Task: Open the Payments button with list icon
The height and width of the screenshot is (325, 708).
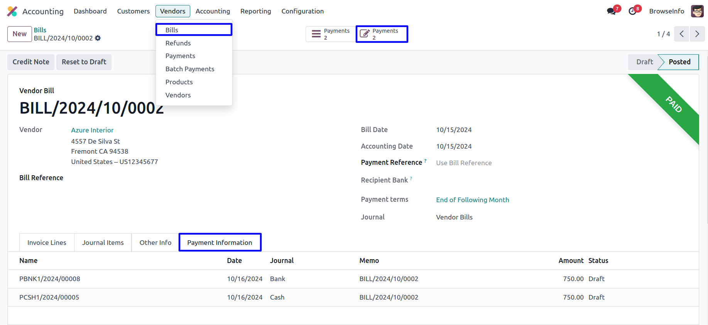Action: click(331, 34)
